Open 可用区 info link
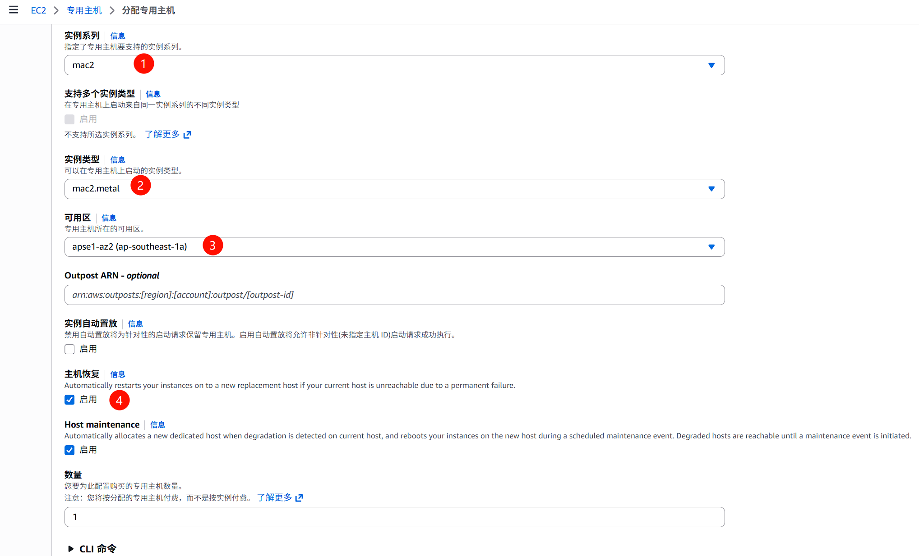This screenshot has width=919, height=556. click(x=109, y=218)
